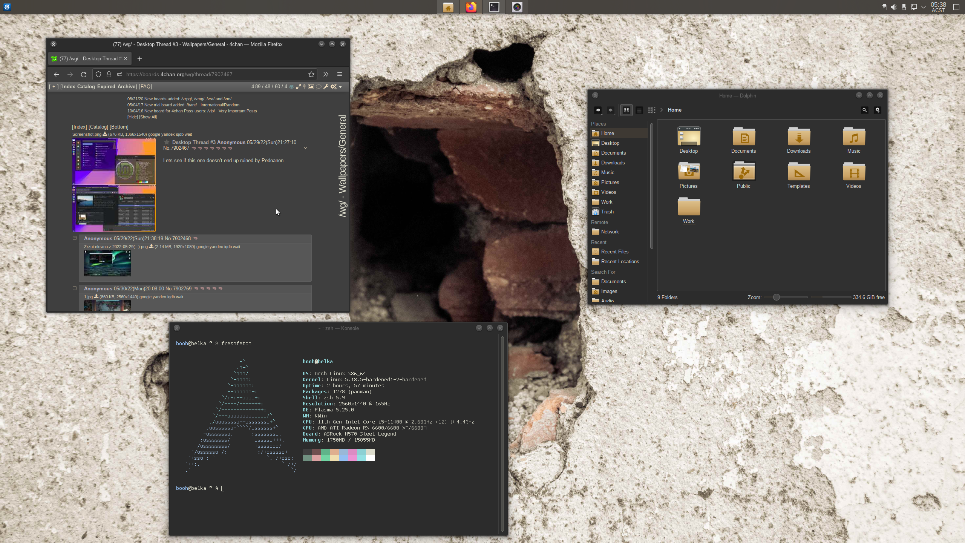This screenshot has height=543, width=965.
Task: Toggle the thread watcher eye icon
Action: [291, 87]
